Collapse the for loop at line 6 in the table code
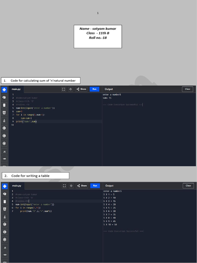The image size is (197, 263). click(14, 208)
